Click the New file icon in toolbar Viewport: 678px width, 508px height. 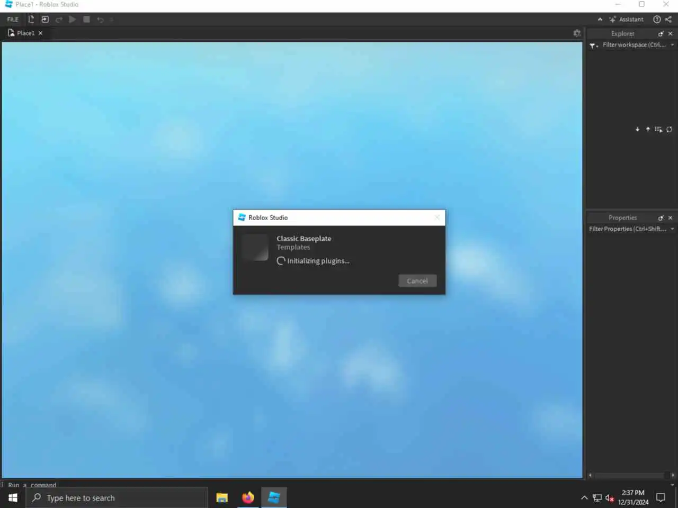coord(31,20)
